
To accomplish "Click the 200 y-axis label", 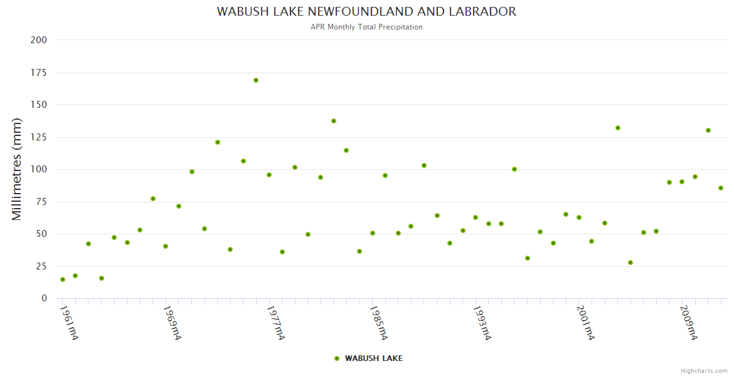I will pos(39,40).
